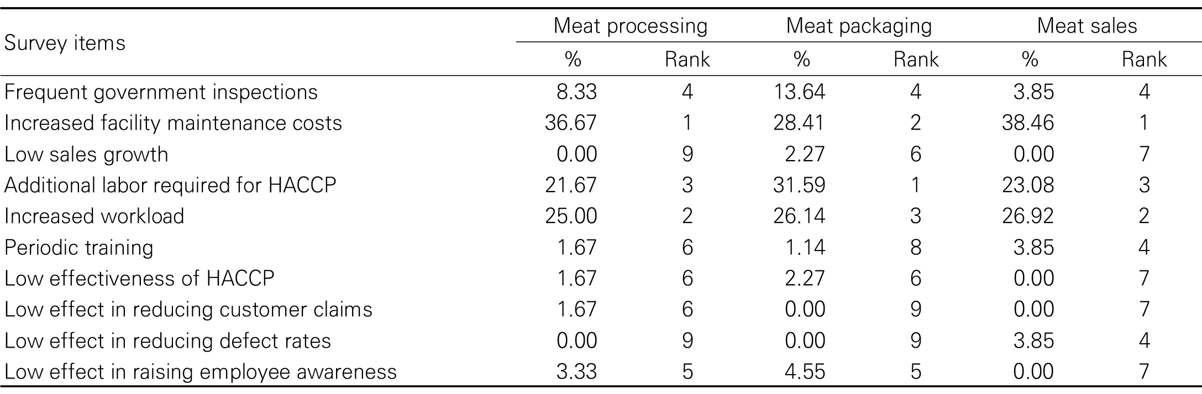This screenshot has height=394, width=1202.
Task: Click the 36.67 percentage cell
Action: tap(571, 123)
